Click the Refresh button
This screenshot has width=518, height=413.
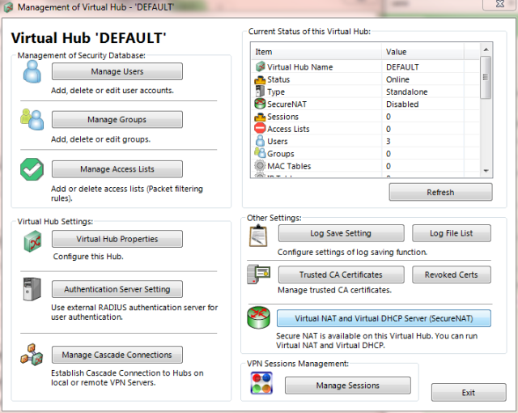click(440, 192)
